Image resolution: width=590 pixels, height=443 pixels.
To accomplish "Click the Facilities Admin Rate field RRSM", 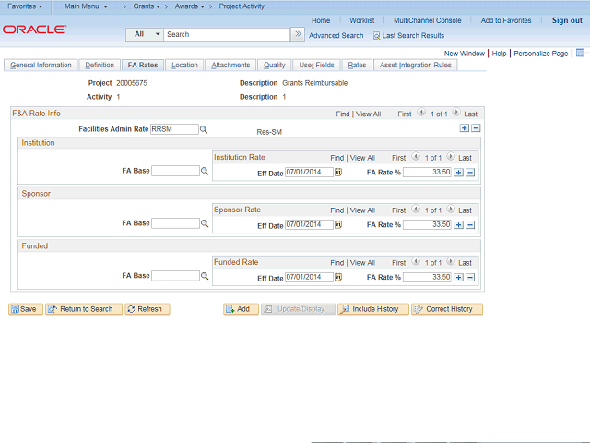I will click(174, 129).
